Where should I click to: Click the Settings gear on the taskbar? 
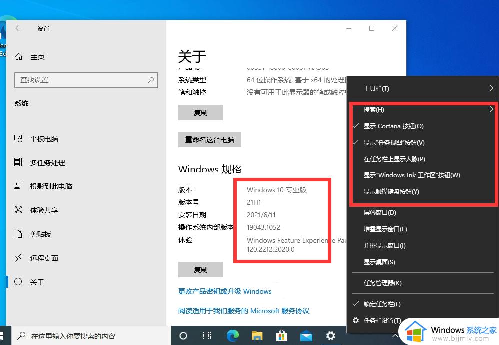coord(330,336)
